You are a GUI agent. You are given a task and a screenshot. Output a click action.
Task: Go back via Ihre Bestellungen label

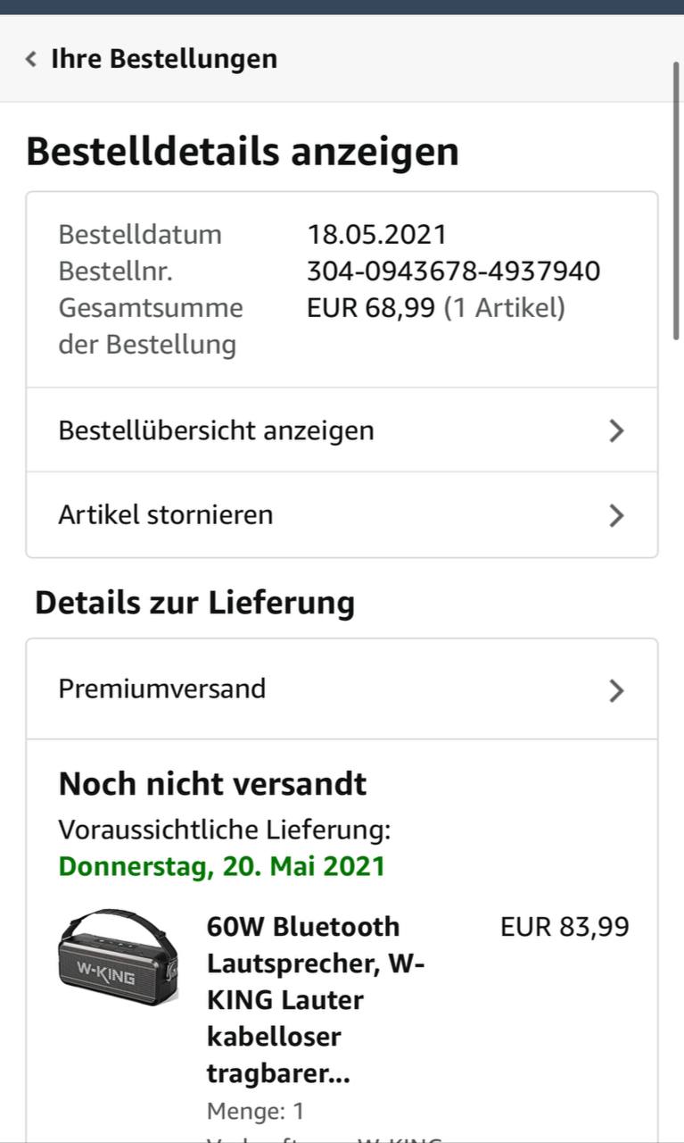coord(163,59)
